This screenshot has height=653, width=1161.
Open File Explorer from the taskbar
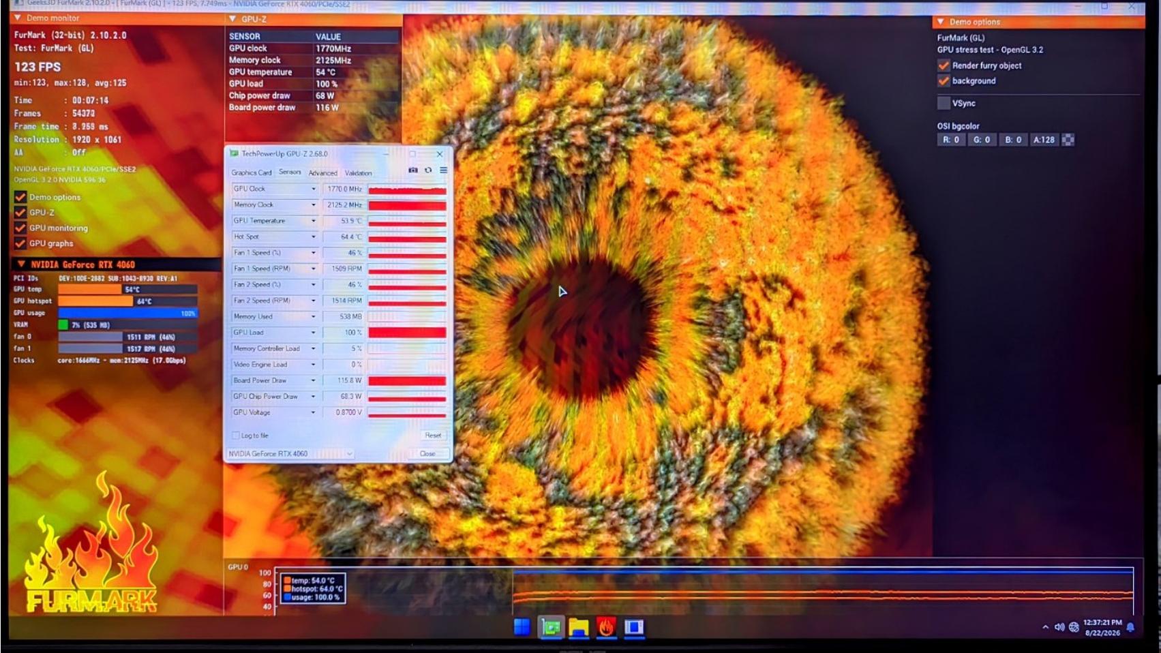click(578, 627)
